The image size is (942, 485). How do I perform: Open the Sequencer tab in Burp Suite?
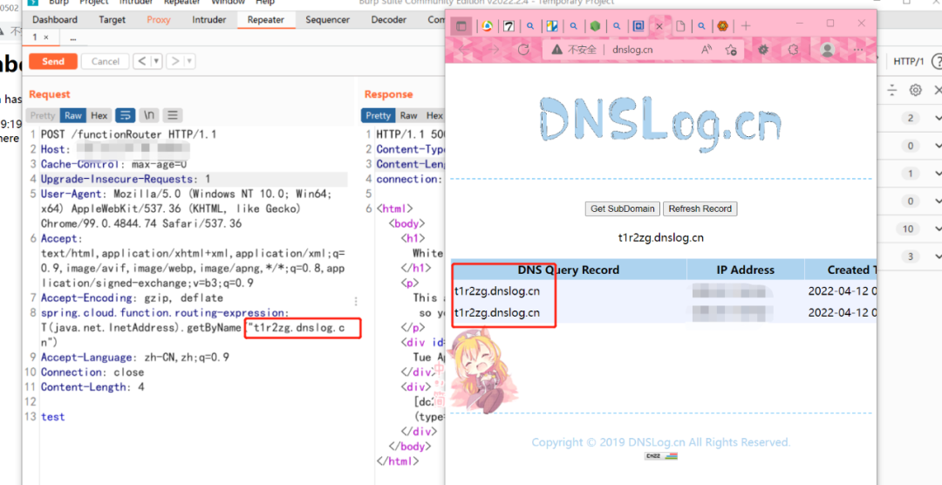(327, 20)
